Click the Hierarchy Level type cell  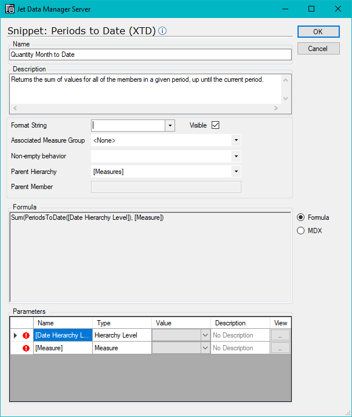coord(122,335)
